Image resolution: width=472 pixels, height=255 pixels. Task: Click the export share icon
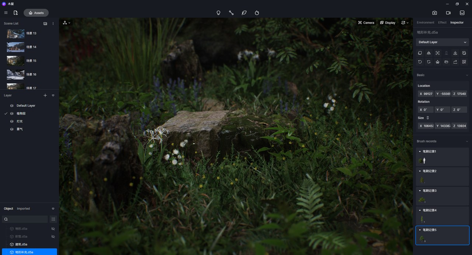(x=455, y=62)
